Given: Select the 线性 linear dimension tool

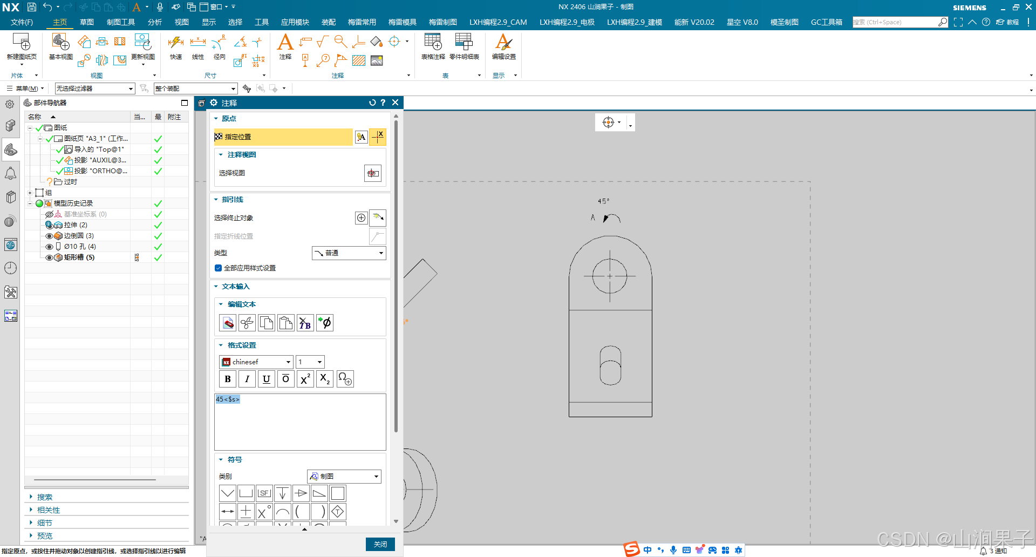Looking at the screenshot, I should 198,47.
